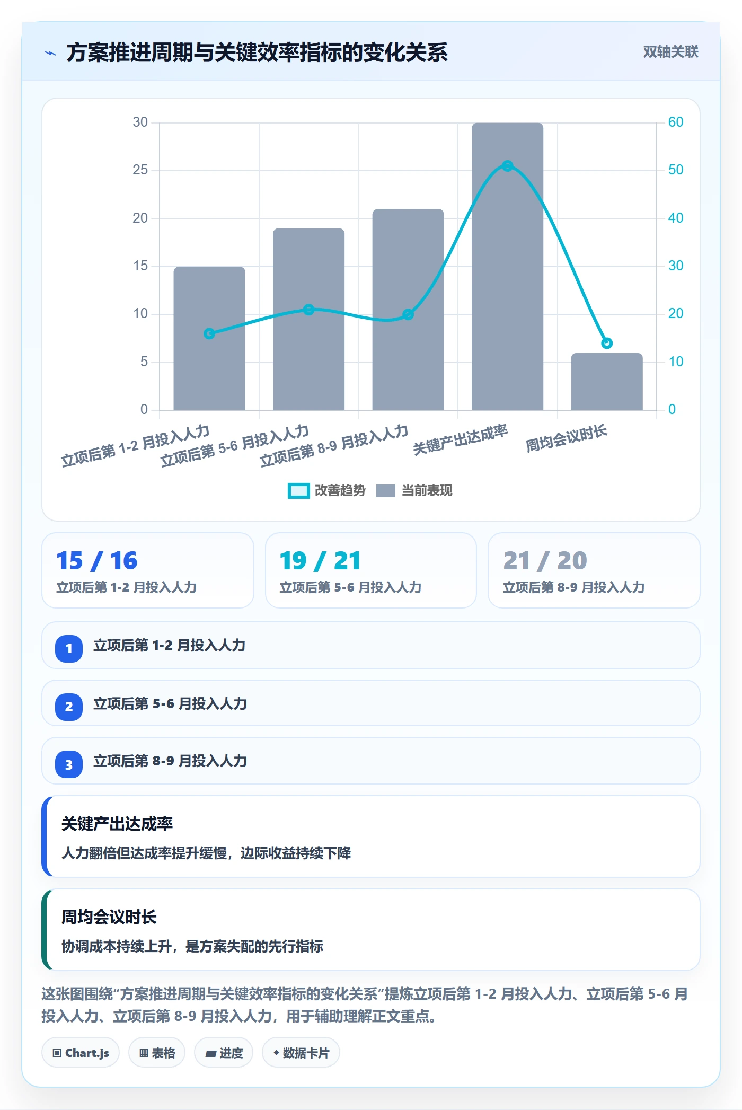Toggle the 改善趋势 legend item

326,490
